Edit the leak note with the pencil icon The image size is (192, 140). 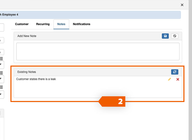pyautogui.click(x=169, y=79)
